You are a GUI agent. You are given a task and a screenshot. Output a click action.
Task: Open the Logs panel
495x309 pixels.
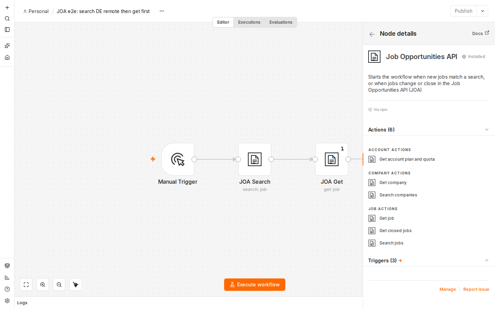click(22, 303)
